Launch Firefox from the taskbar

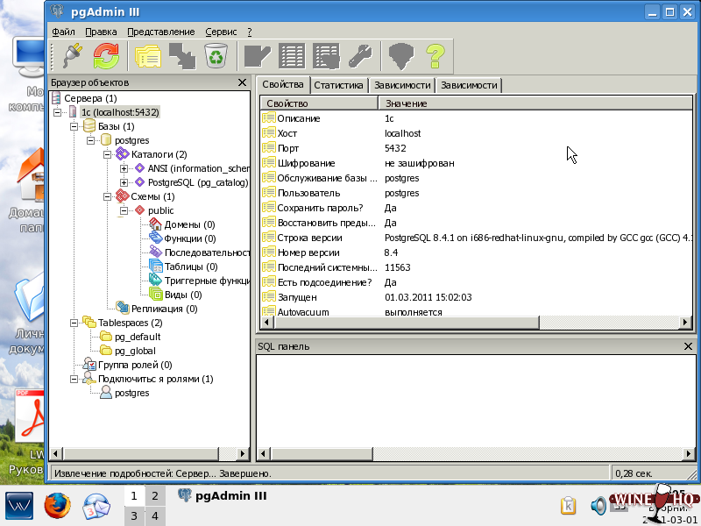[x=57, y=506]
